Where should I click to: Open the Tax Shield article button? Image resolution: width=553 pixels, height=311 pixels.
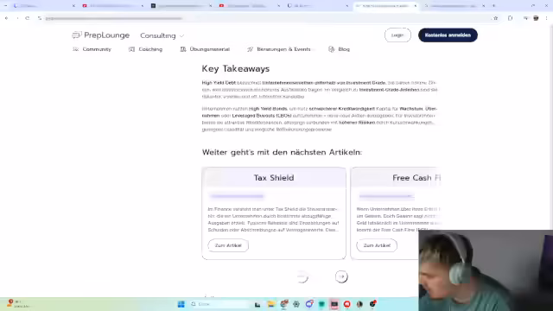pyautogui.click(x=228, y=245)
